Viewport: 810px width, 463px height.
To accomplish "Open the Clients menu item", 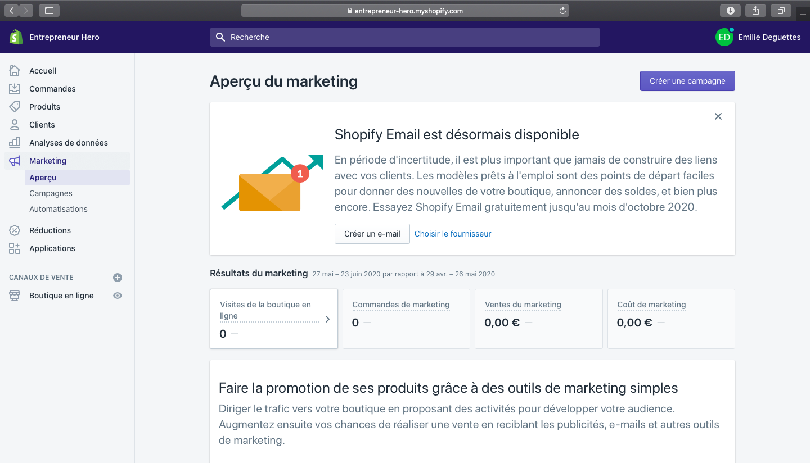I will click(67, 125).
